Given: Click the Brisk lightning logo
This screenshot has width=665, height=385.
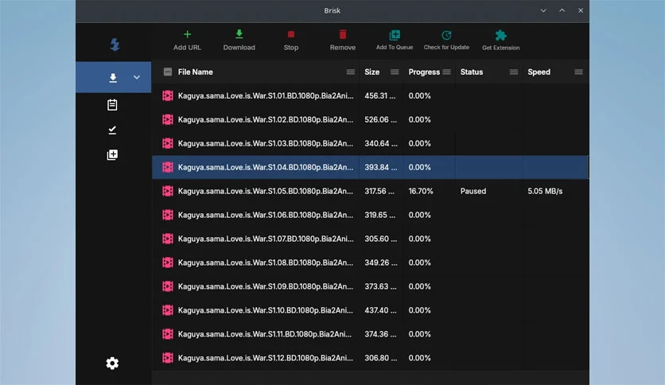Looking at the screenshot, I should (115, 45).
